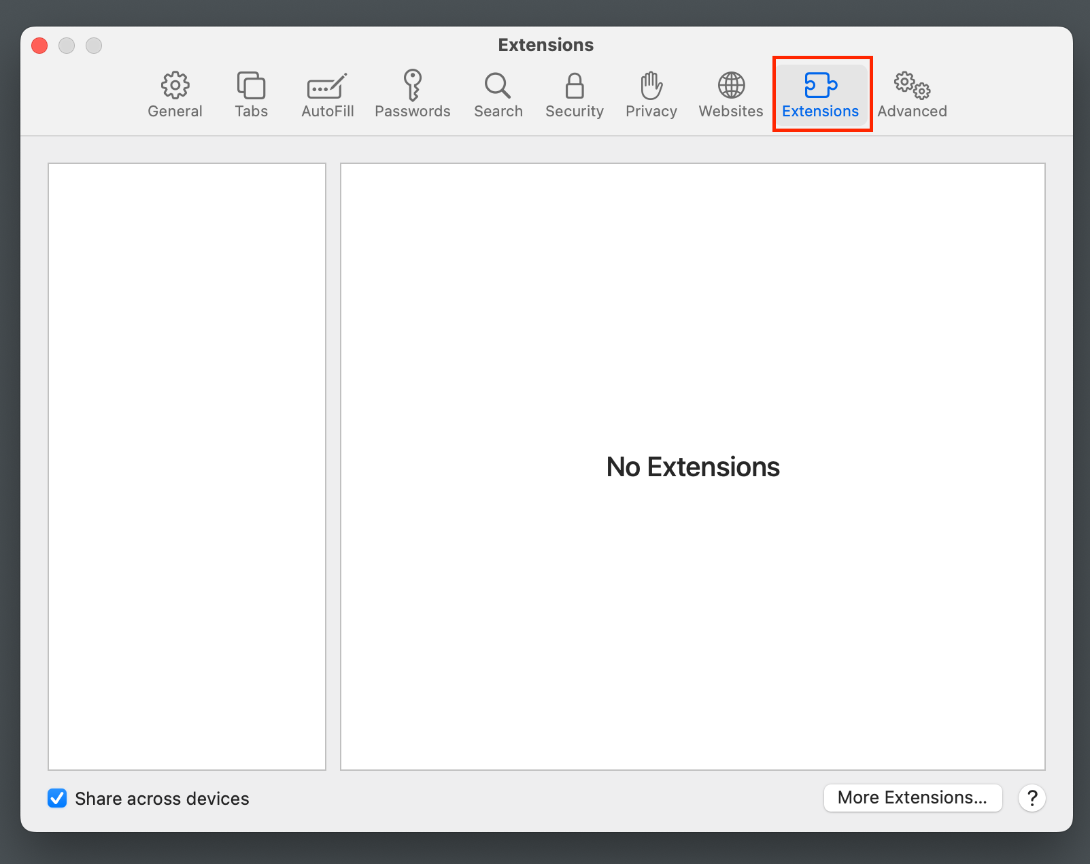Click the More Extensions… button

(x=913, y=797)
